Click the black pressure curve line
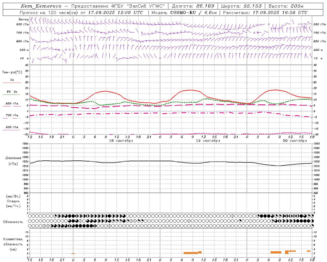 [171, 161]
